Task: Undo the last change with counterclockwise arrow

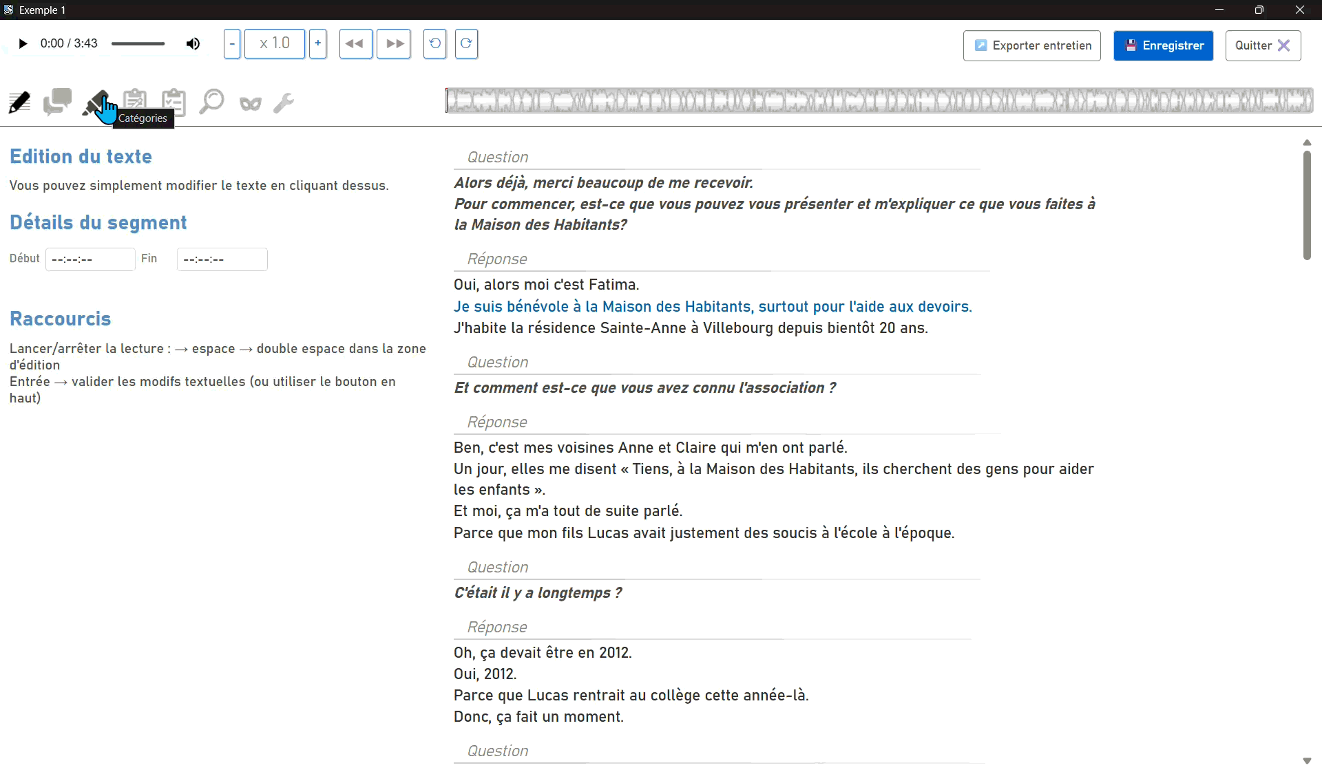Action: click(434, 44)
